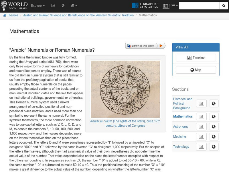Follow the Anwār al-nujūm caption link
229x172 pixels.
(125, 123)
